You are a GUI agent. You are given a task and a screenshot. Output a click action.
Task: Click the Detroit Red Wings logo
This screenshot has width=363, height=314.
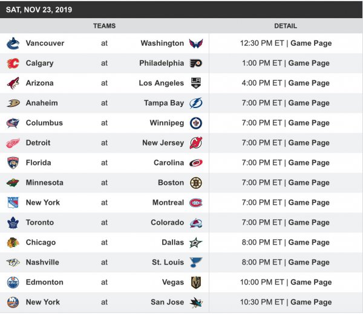pyautogui.click(x=13, y=143)
